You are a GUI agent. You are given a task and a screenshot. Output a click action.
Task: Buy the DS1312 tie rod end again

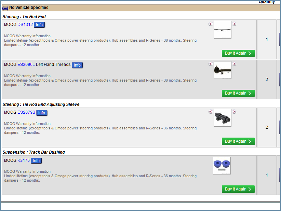[x=238, y=53]
